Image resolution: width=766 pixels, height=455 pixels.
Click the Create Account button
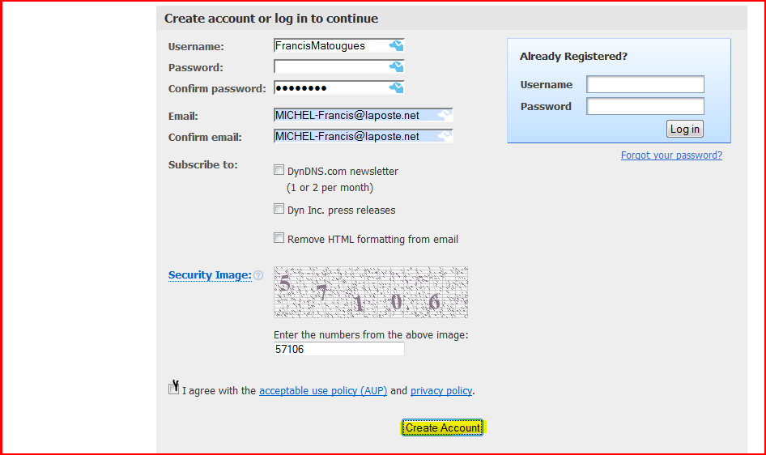coord(442,427)
